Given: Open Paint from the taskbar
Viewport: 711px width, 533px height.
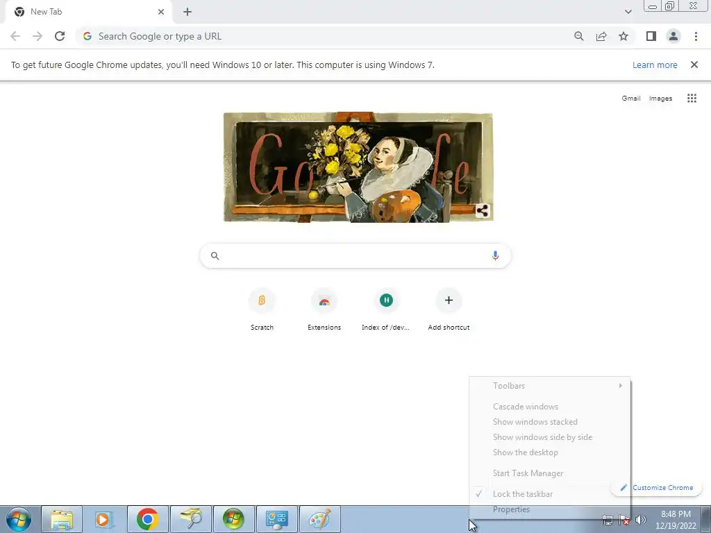Looking at the screenshot, I should [320, 519].
